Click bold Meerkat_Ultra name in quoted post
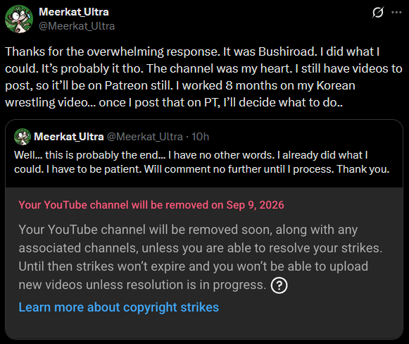This screenshot has width=409, height=344. tap(69, 137)
